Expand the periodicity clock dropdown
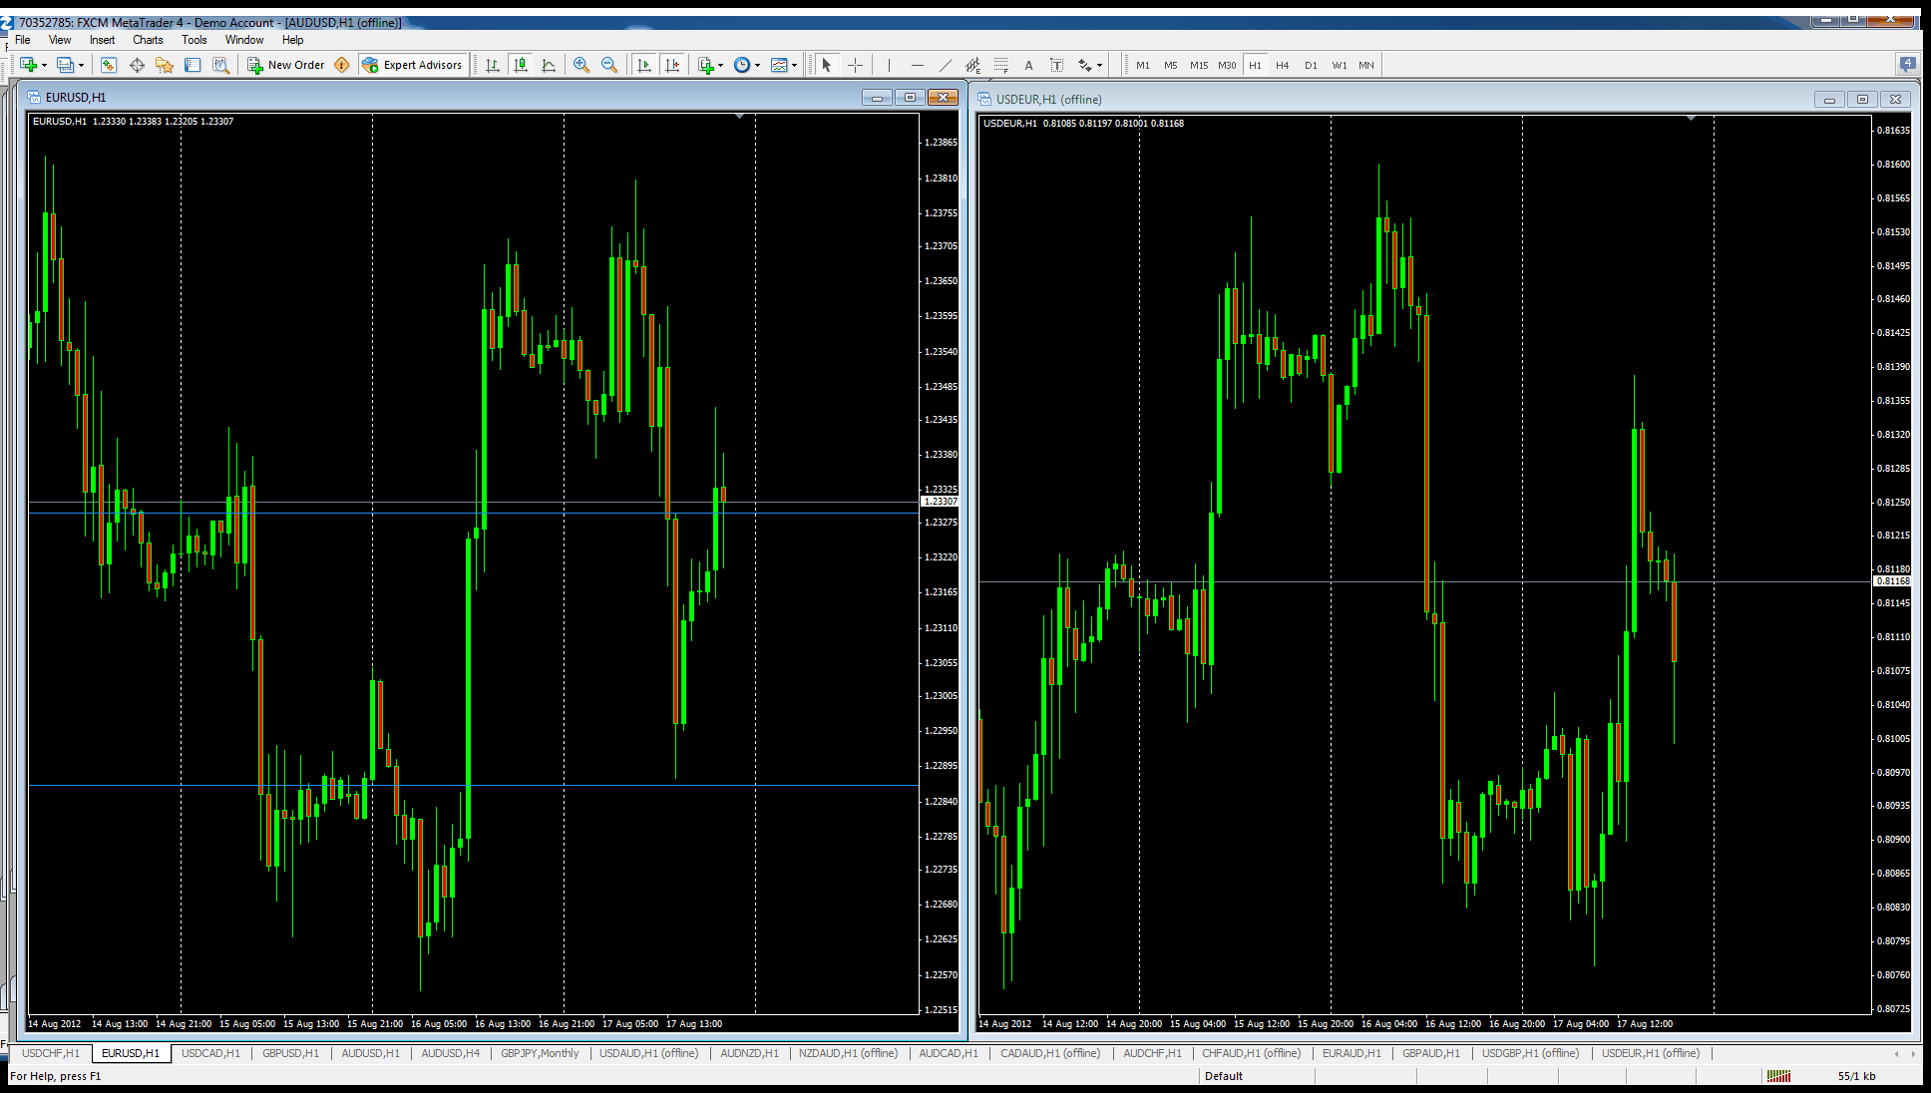This screenshot has height=1093, width=1931. (758, 65)
